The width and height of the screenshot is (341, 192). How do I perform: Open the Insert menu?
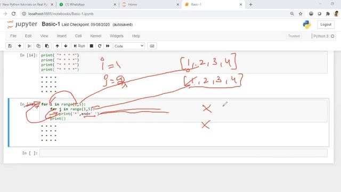[62, 36]
